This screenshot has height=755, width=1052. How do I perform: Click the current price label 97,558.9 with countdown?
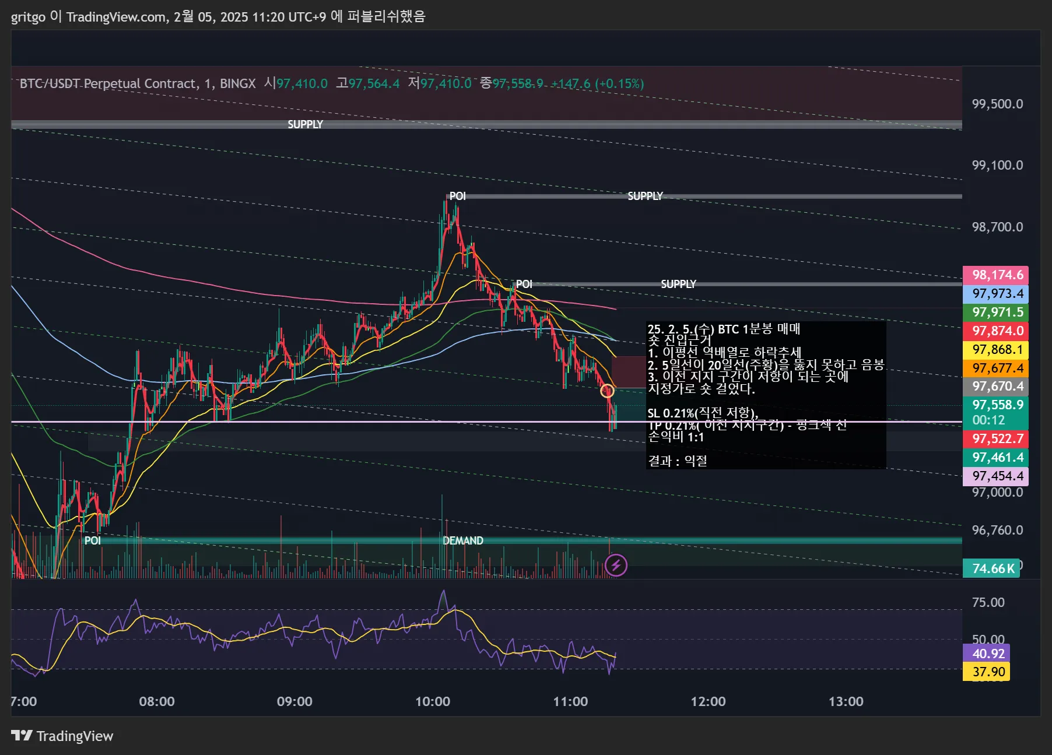[995, 412]
